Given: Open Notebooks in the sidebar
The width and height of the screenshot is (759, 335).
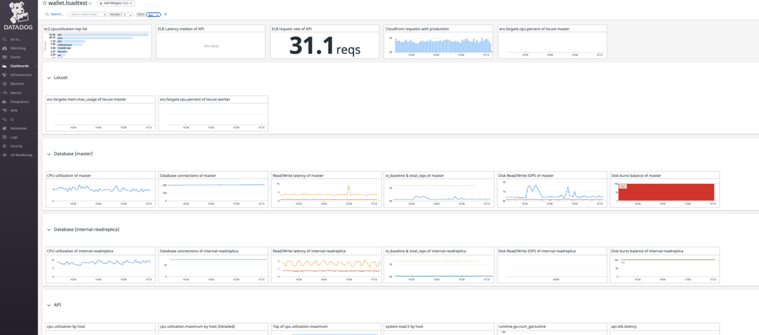Looking at the screenshot, I should pyautogui.click(x=18, y=128).
